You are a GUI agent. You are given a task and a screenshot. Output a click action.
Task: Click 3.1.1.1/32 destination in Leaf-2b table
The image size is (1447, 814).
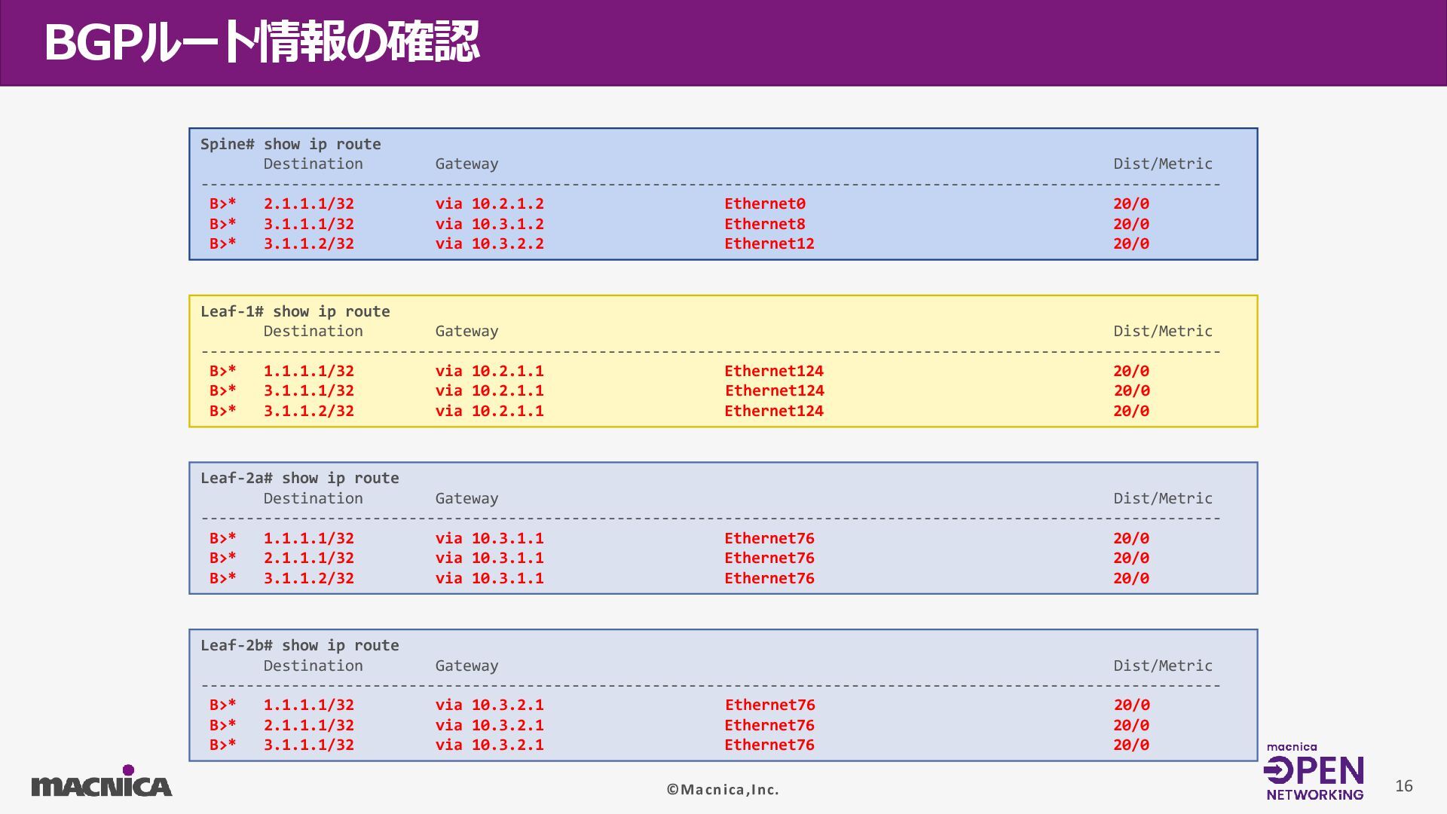[x=308, y=745]
